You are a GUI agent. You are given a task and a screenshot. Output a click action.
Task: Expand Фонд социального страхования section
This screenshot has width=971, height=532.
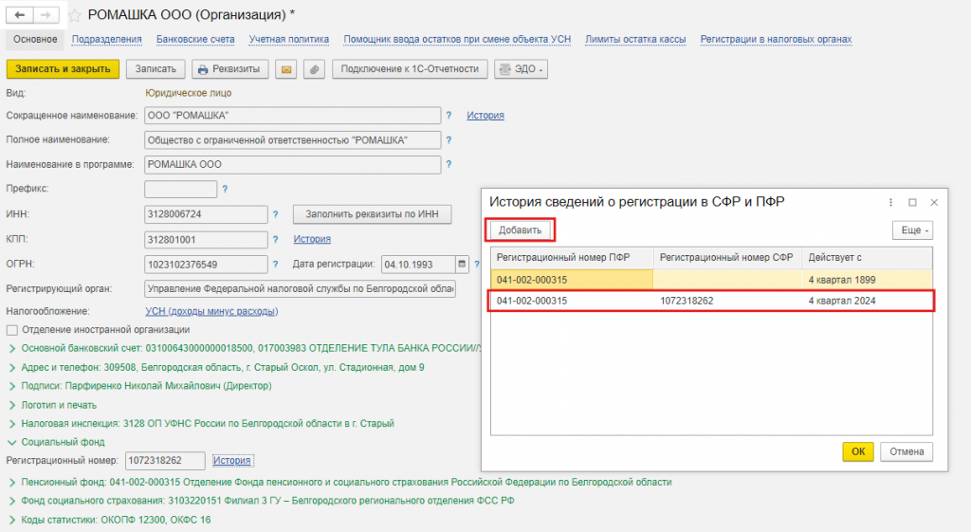(x=11, y=501)
